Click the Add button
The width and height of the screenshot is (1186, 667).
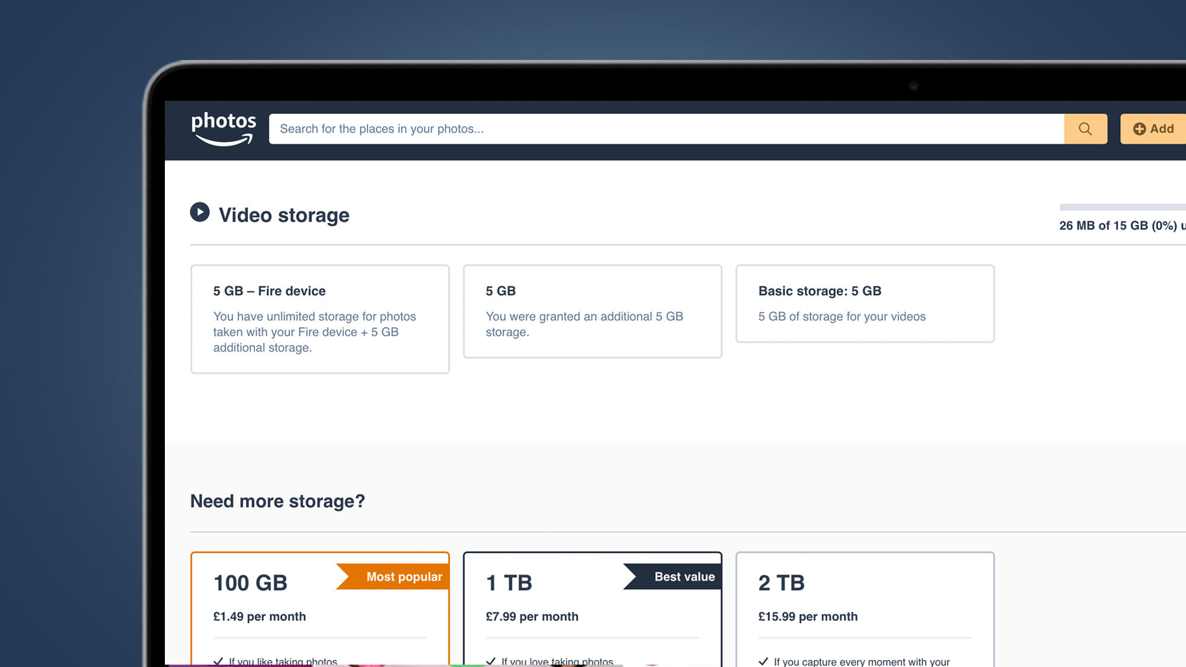1153,129
